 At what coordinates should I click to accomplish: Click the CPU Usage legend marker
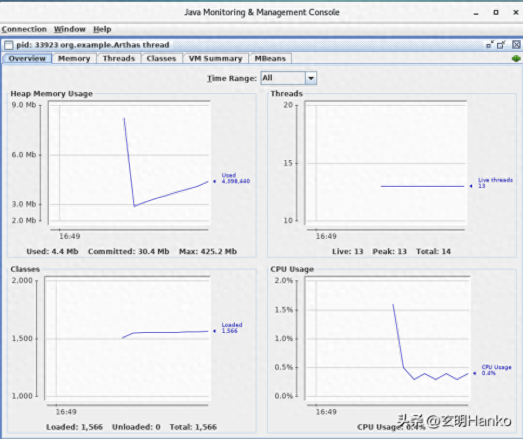(475, 373)
